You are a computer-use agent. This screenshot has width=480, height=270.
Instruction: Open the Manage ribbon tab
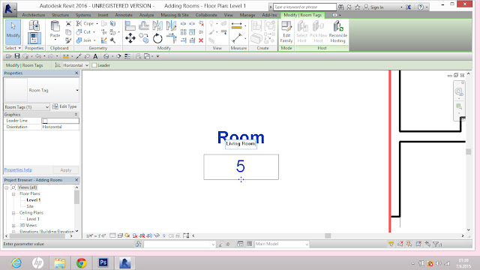click(x=247, y=15)
